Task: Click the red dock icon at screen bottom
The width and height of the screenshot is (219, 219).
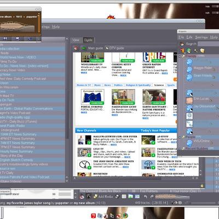Action: coord(93,216)
